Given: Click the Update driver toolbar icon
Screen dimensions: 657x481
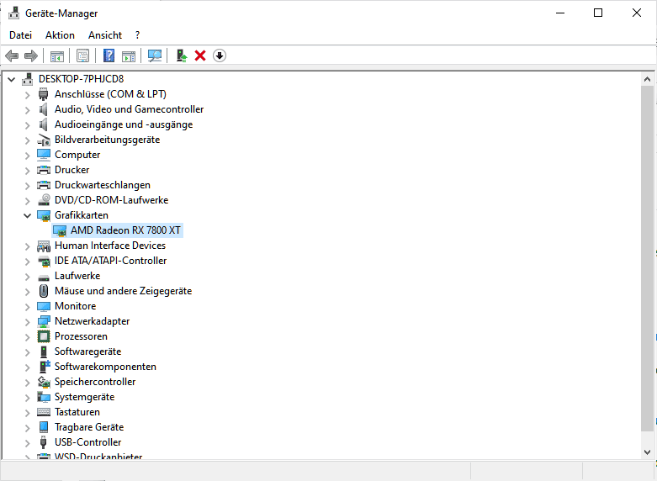Looking at the screenshot, I should [181, 55].
